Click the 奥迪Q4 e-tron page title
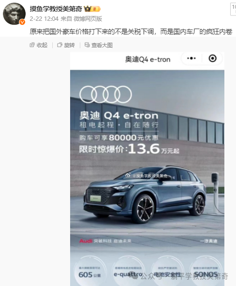Viewport: 236px width, 286px height. pyautogui.click(x=147, y=60)
